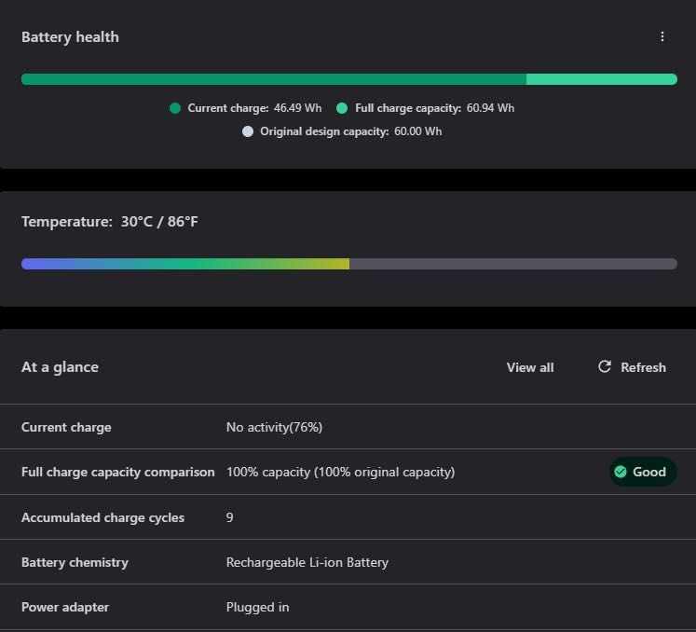Select the Power adapter row
696x632 pixels.
pos(348,607)
